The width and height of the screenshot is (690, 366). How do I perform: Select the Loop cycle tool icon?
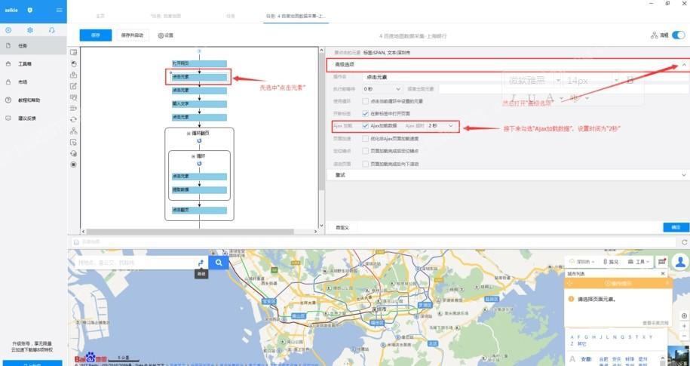73,119
